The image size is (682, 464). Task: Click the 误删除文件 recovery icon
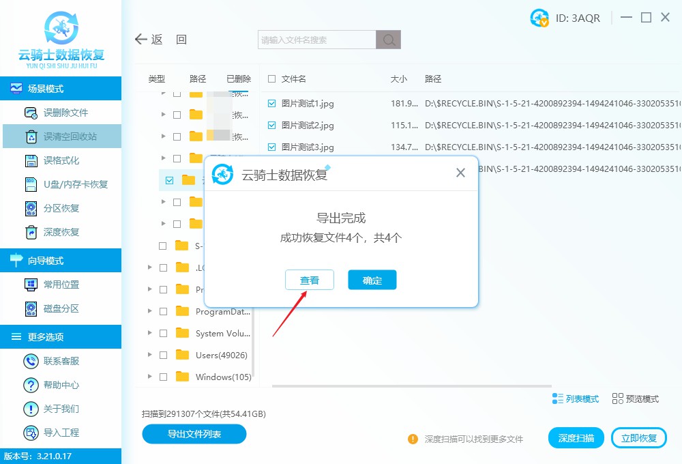pos(31,113)
